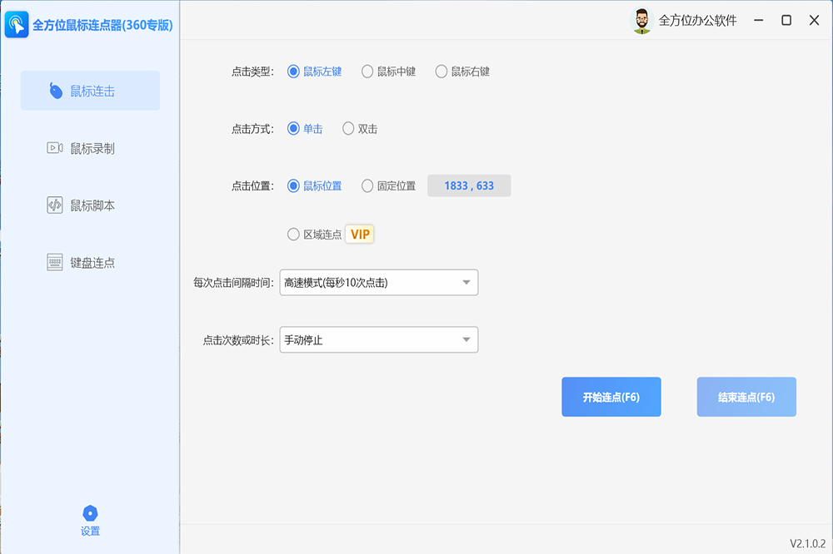The image size is (833, 554).
Task: Select the 鼠标中键 radio option
Action: pyautogui.click(x=388, y=72)
